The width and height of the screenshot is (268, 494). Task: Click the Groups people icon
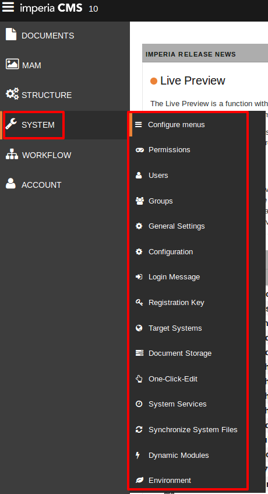pyautogui.click(x=139, y=201)
